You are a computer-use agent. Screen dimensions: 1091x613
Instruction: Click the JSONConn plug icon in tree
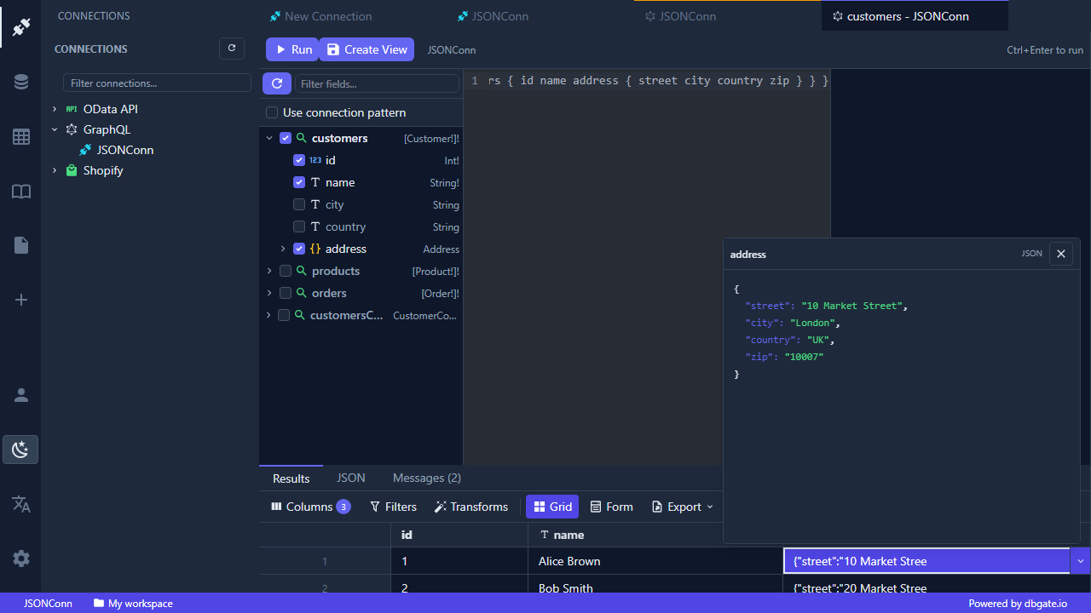[85, 150]
